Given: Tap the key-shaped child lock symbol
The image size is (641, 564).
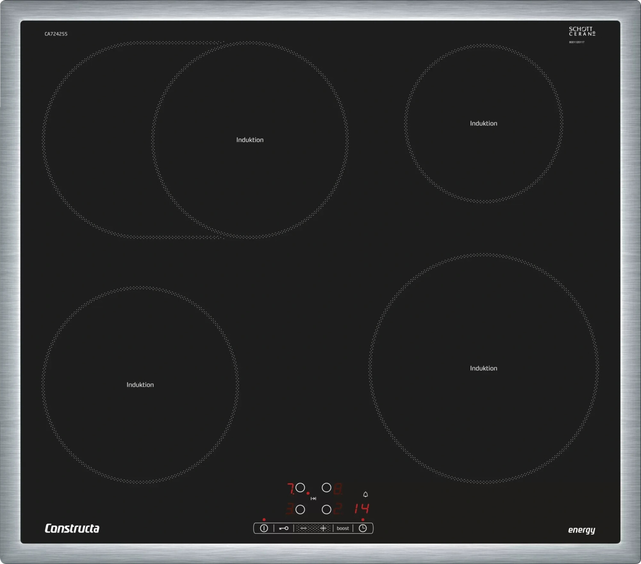Looking at the screenshot, I should point(284,529).
